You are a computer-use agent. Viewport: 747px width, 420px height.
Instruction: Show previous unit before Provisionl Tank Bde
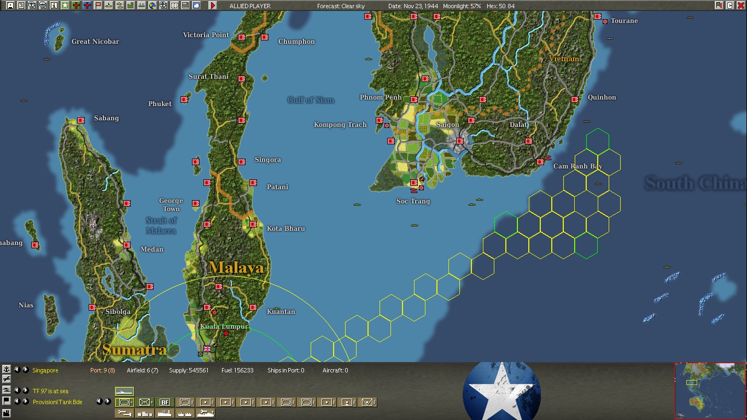(16, 401)
